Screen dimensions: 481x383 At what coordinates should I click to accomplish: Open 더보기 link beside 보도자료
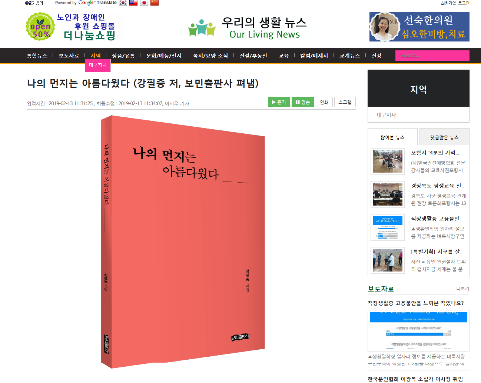[x=463, y=289]
